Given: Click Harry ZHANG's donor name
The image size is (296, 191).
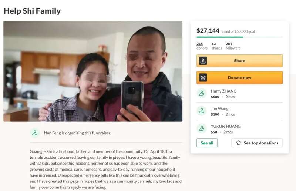Looking at the screenshot, I should pos(223,91).
